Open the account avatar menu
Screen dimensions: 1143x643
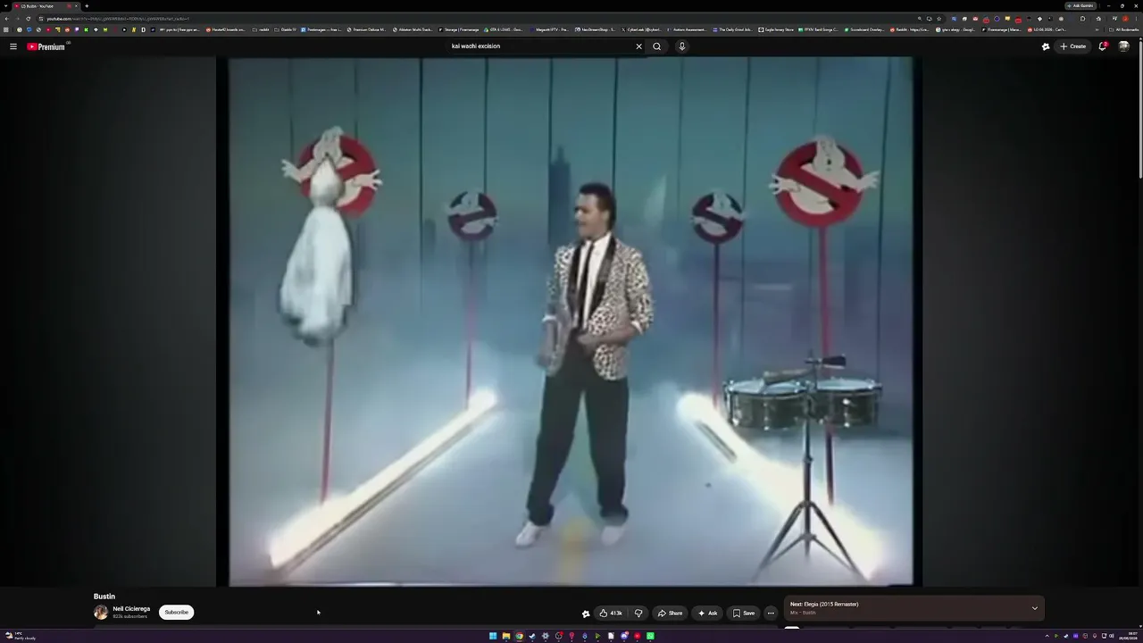coord(1124,46)
